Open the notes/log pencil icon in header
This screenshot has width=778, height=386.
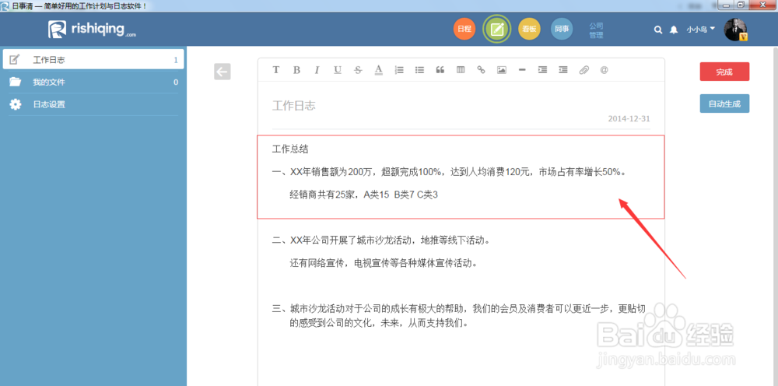[x=497, y=30]
